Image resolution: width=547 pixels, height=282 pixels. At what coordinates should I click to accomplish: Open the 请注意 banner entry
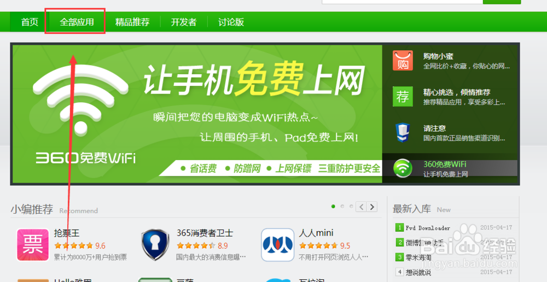(x=450, y=133)
